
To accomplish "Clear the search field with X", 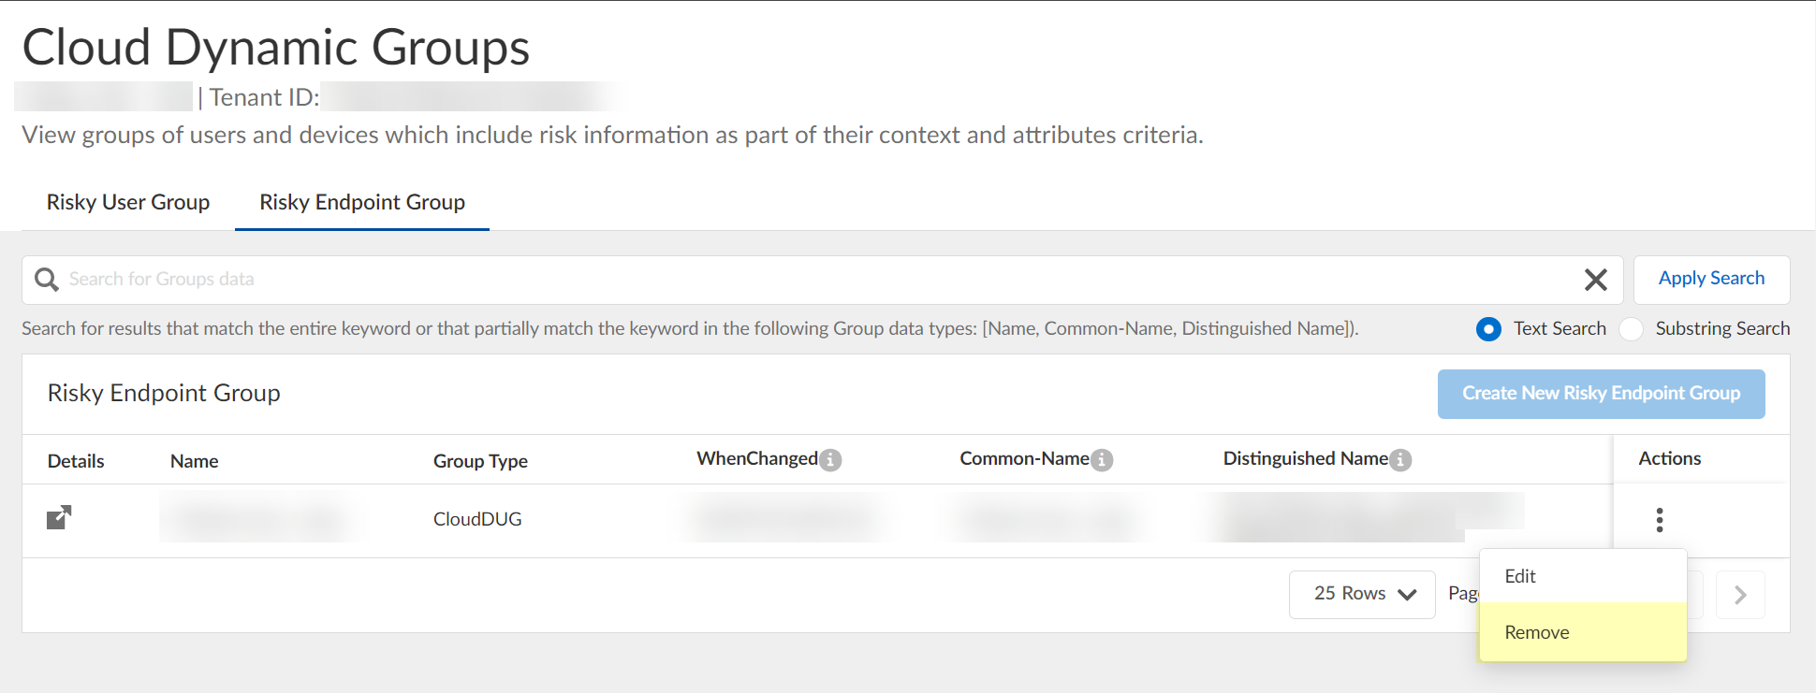I will pyautogui.click(x=1595, y=280).
